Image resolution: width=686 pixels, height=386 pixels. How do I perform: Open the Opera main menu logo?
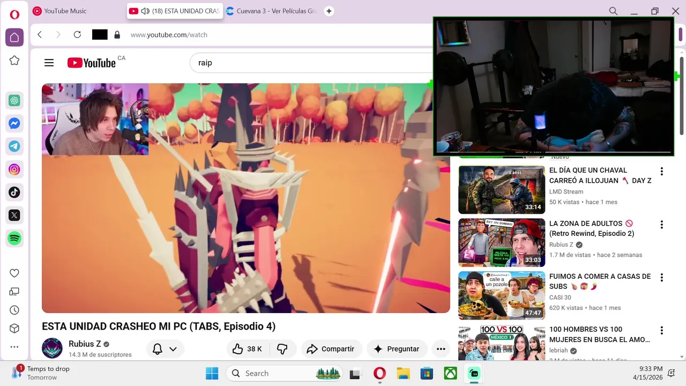pos(14,14)
